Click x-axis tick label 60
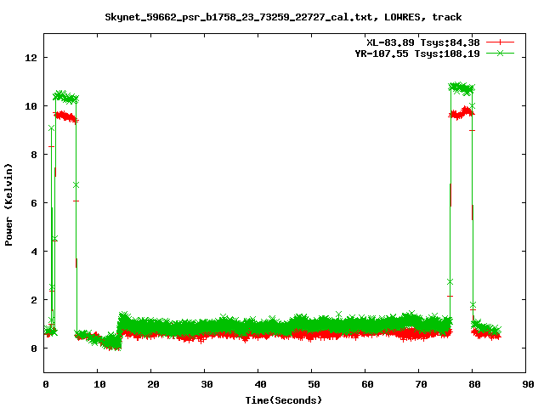The height and width of the screenshot is (408, 544). pyautogui.click(x=367, y=384)
